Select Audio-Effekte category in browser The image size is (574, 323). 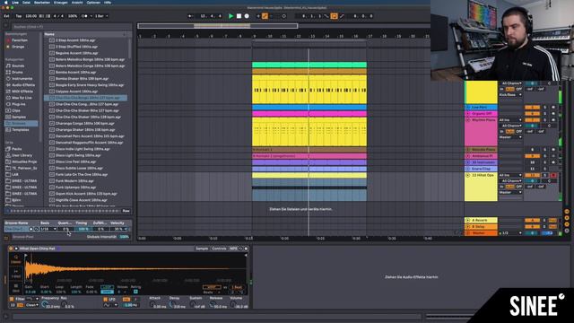[x=23, y=85]
